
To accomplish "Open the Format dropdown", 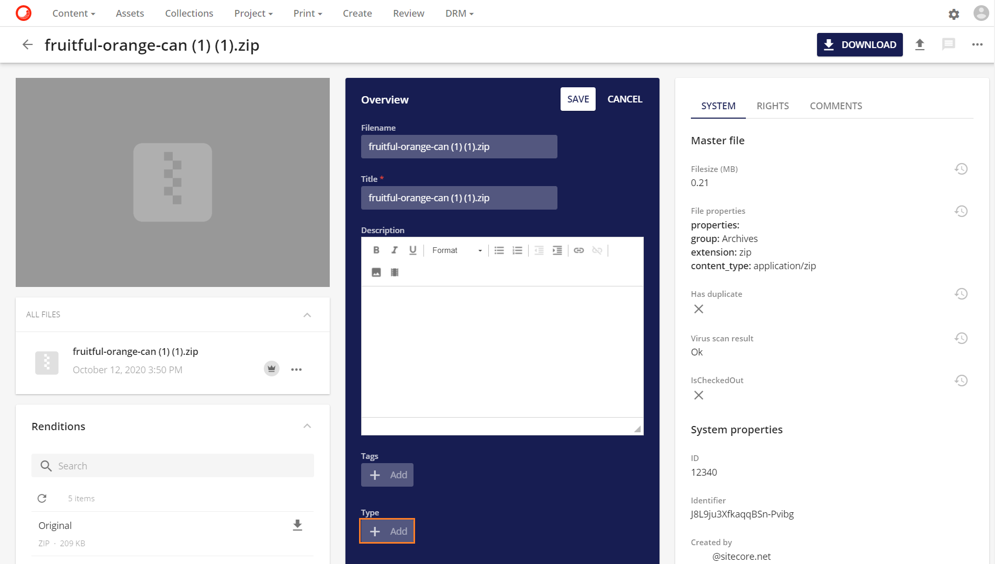I will click(456, 250).
